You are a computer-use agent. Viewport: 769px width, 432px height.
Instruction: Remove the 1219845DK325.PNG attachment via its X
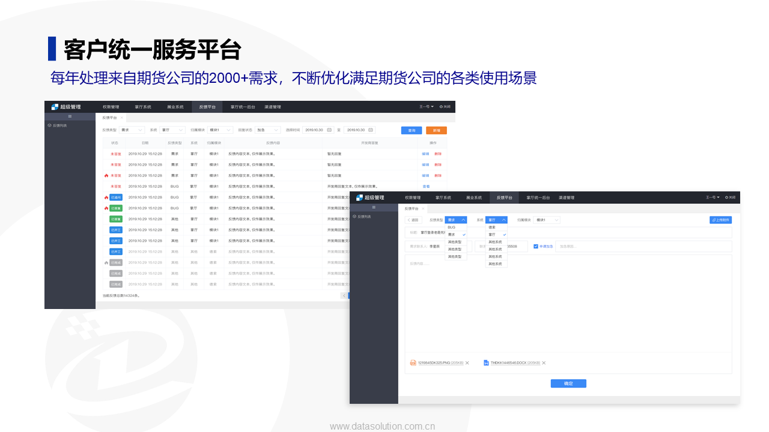[467, 363]
